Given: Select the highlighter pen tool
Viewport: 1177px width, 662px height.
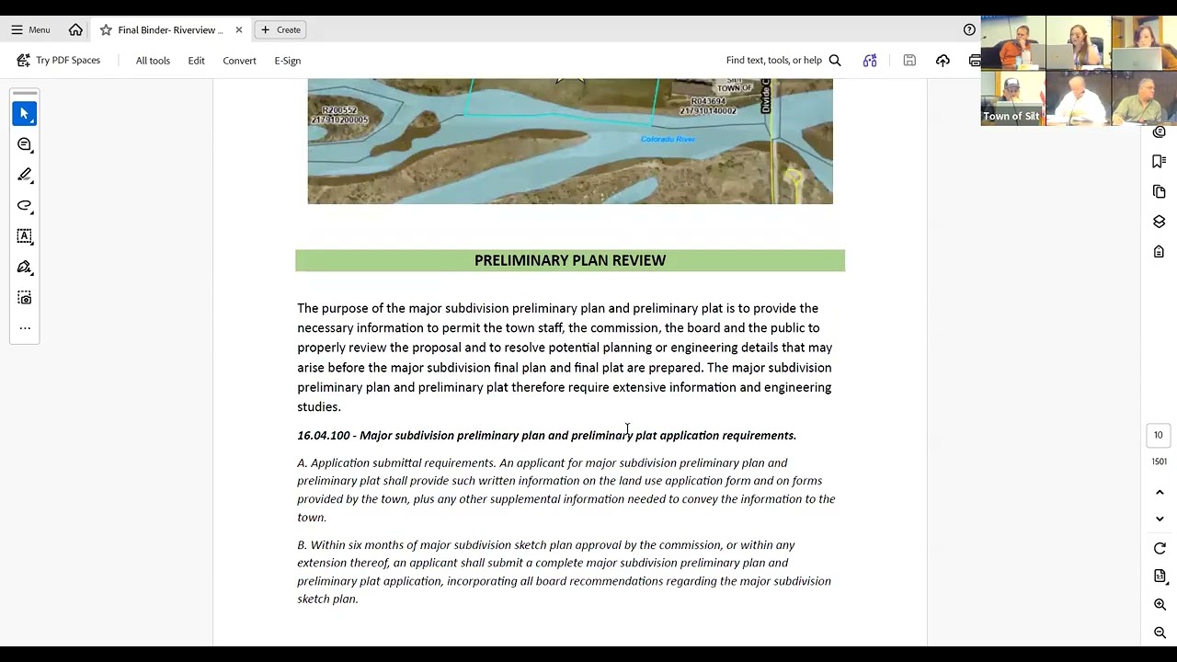Looking at the screenshot, I should click(x=25, y=175).
